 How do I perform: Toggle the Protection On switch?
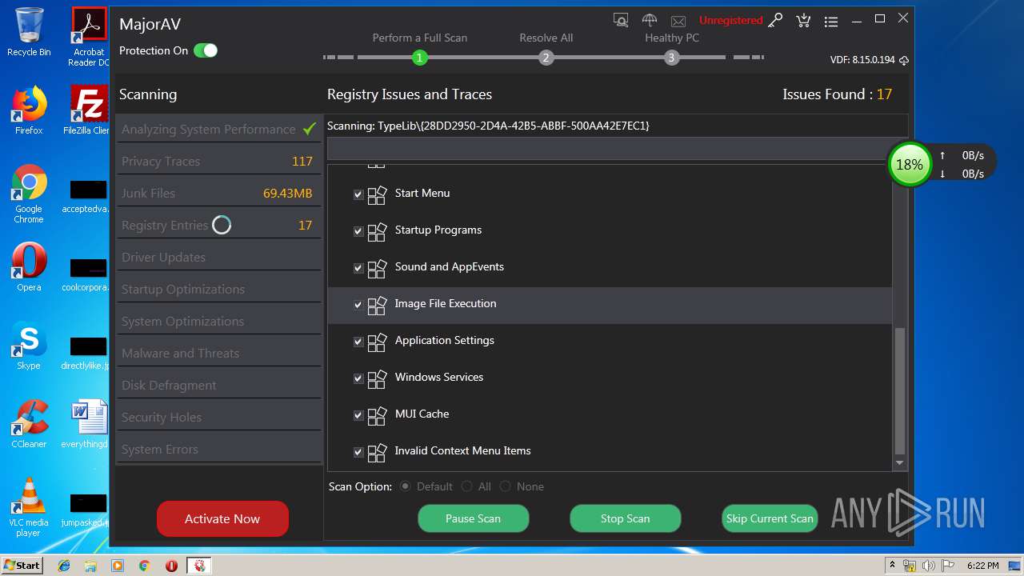click(x=206, y=50)
